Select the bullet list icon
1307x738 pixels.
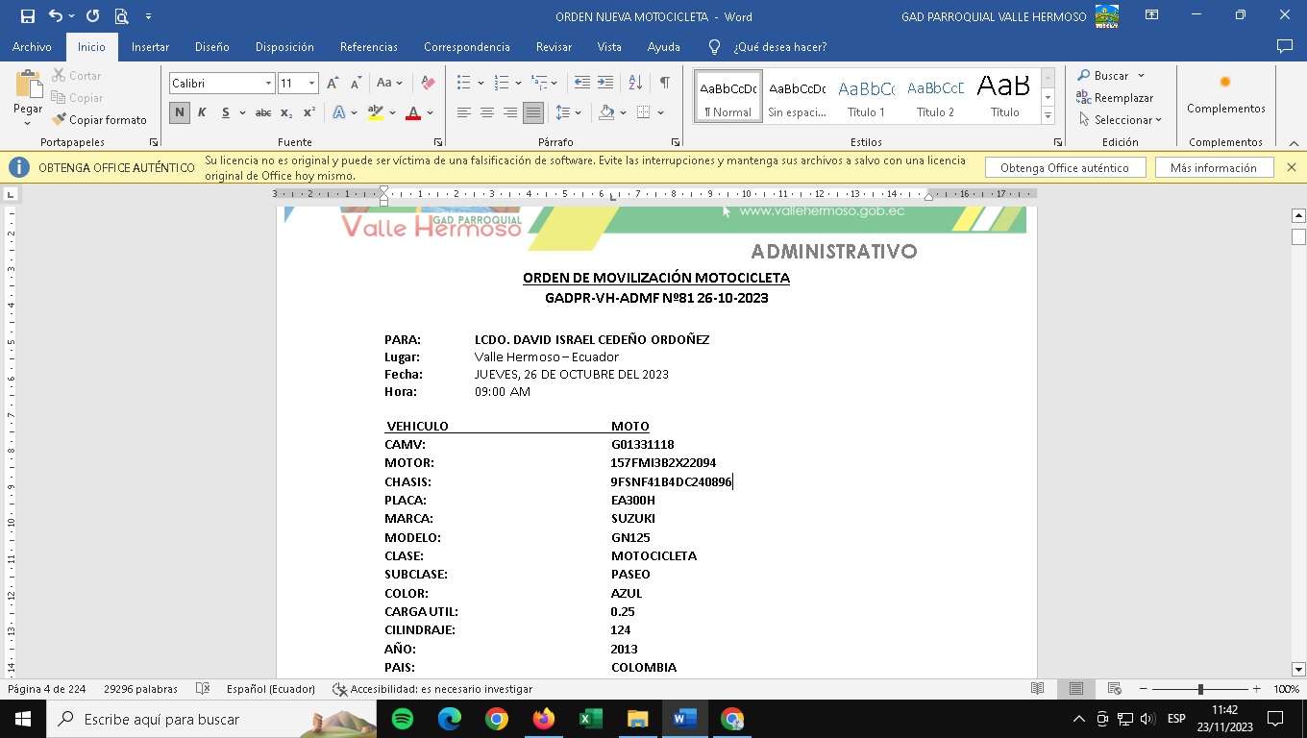(x=464, y=84)
